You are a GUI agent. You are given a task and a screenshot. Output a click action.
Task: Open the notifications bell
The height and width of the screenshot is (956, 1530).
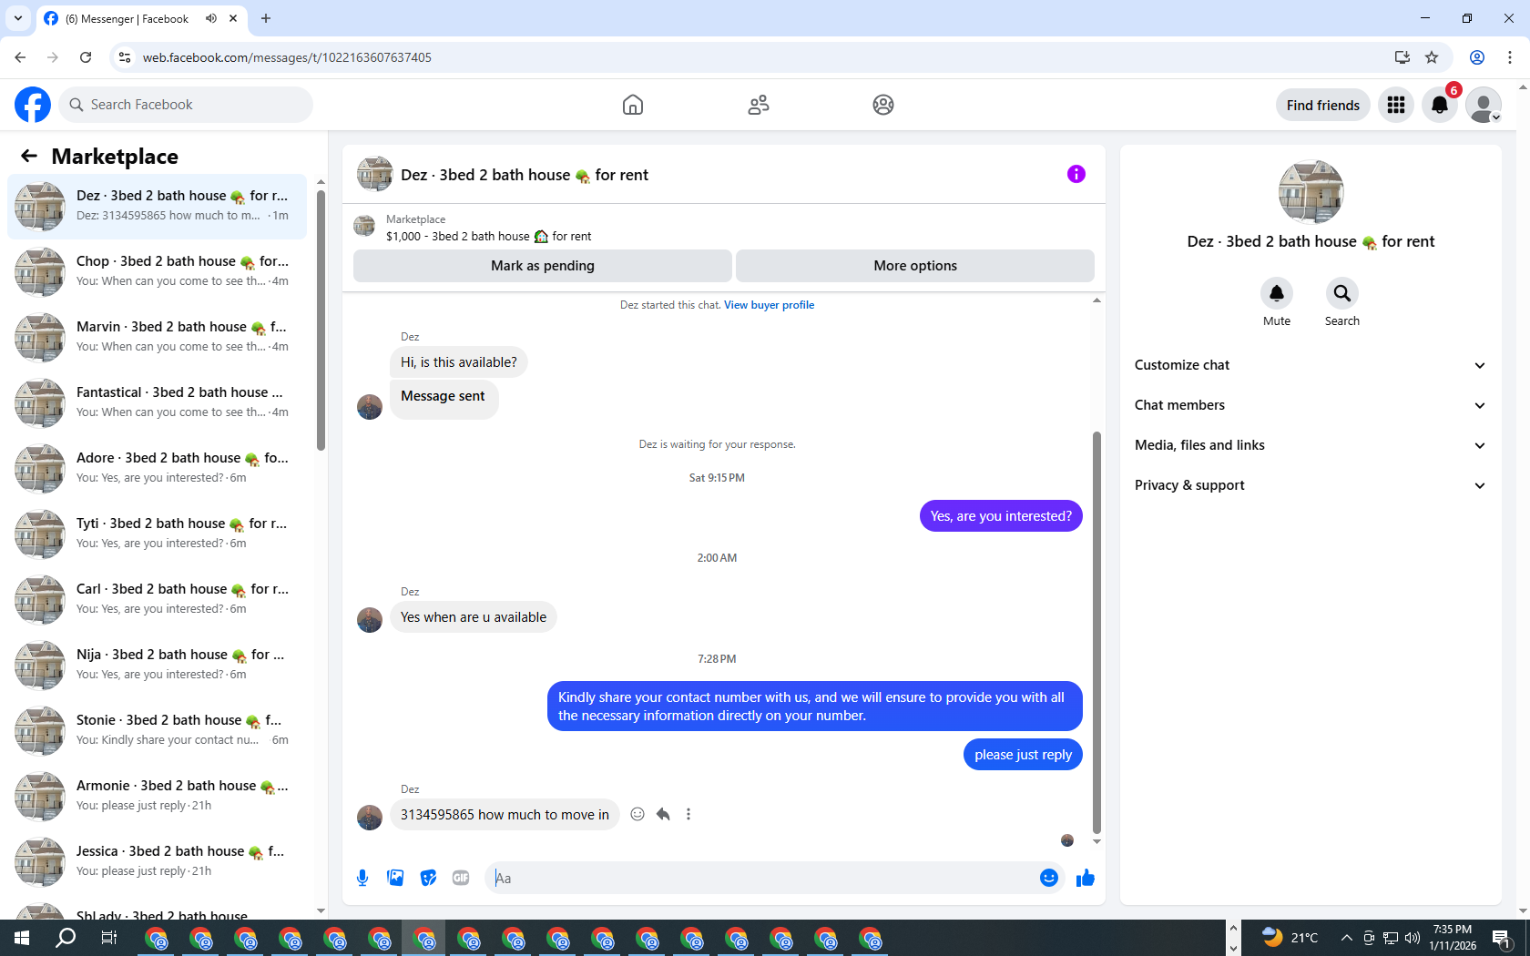pos(1440,105)
